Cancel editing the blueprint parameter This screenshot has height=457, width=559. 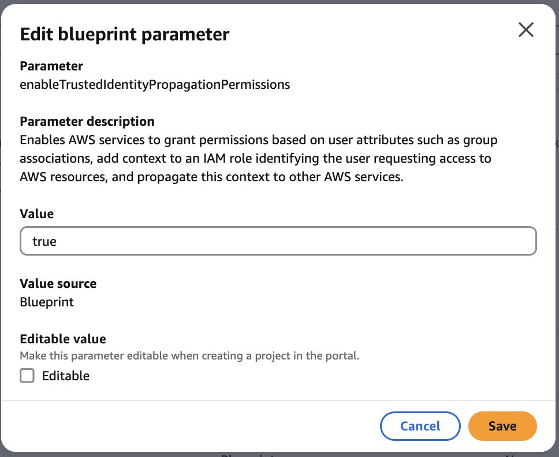420,426
